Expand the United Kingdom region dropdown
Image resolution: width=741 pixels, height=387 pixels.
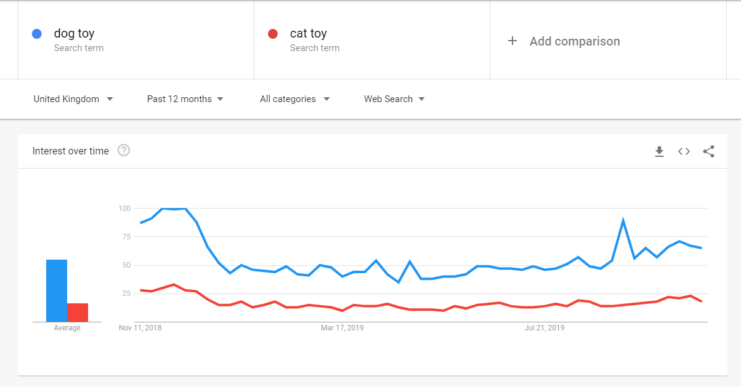click(x=73, y=99)
